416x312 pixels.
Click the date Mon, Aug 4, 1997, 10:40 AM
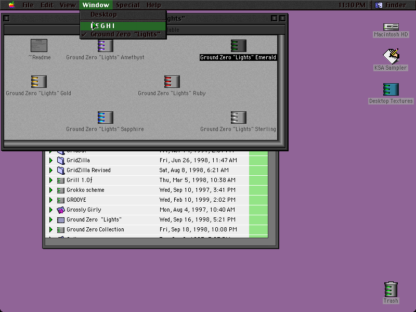pos(197,210)
